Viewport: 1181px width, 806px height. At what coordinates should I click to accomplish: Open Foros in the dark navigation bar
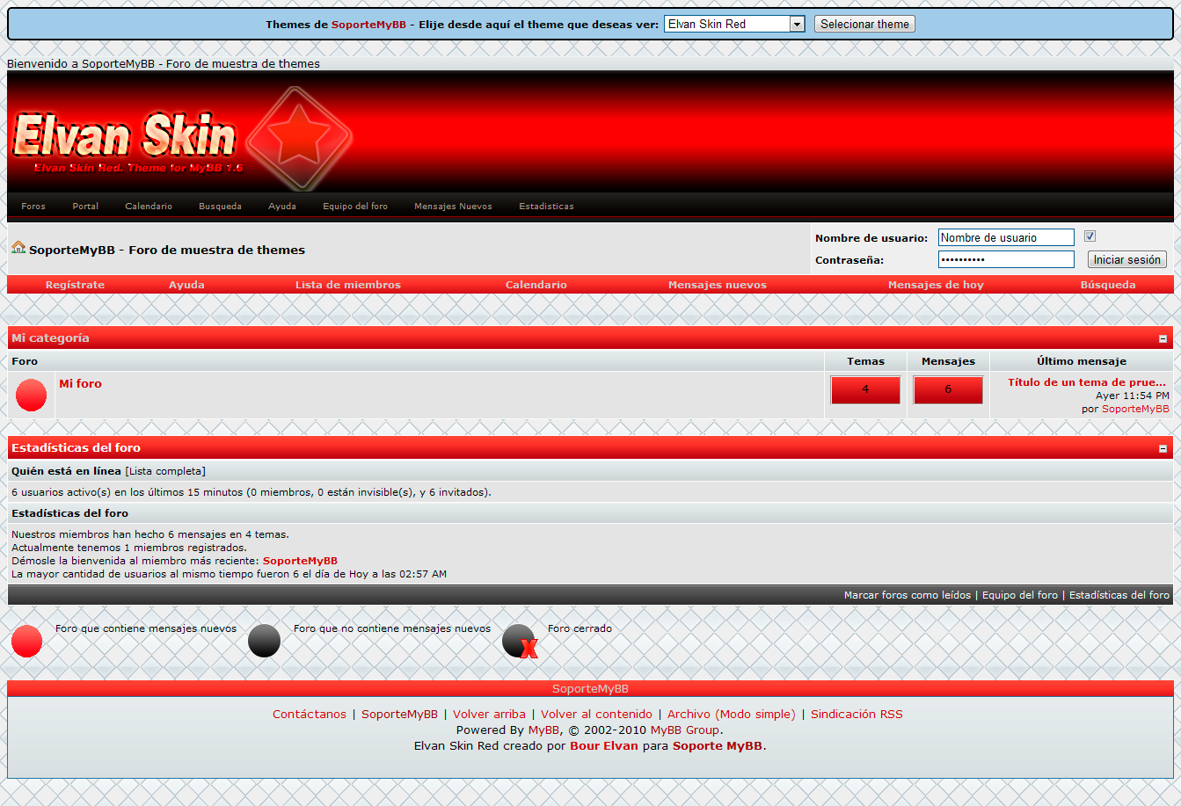pos(33,207)
